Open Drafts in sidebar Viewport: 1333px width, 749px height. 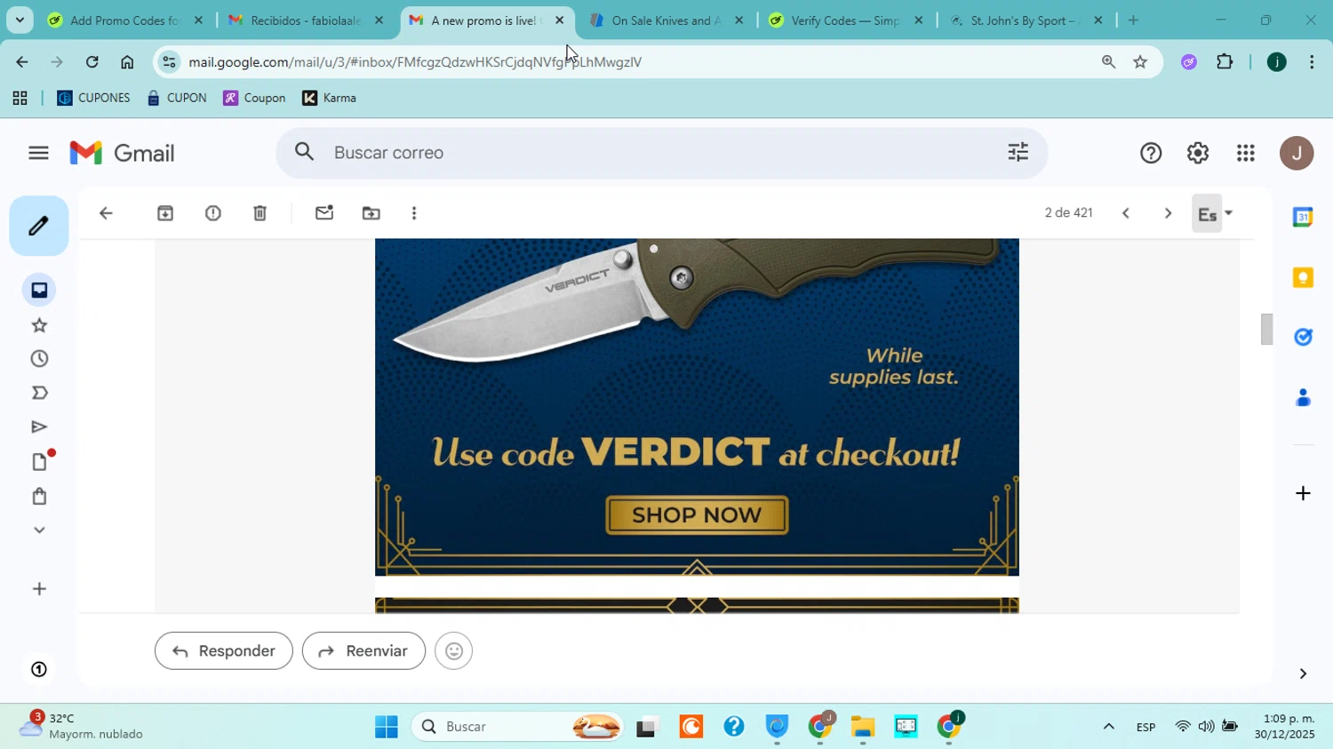coord(39,461)
